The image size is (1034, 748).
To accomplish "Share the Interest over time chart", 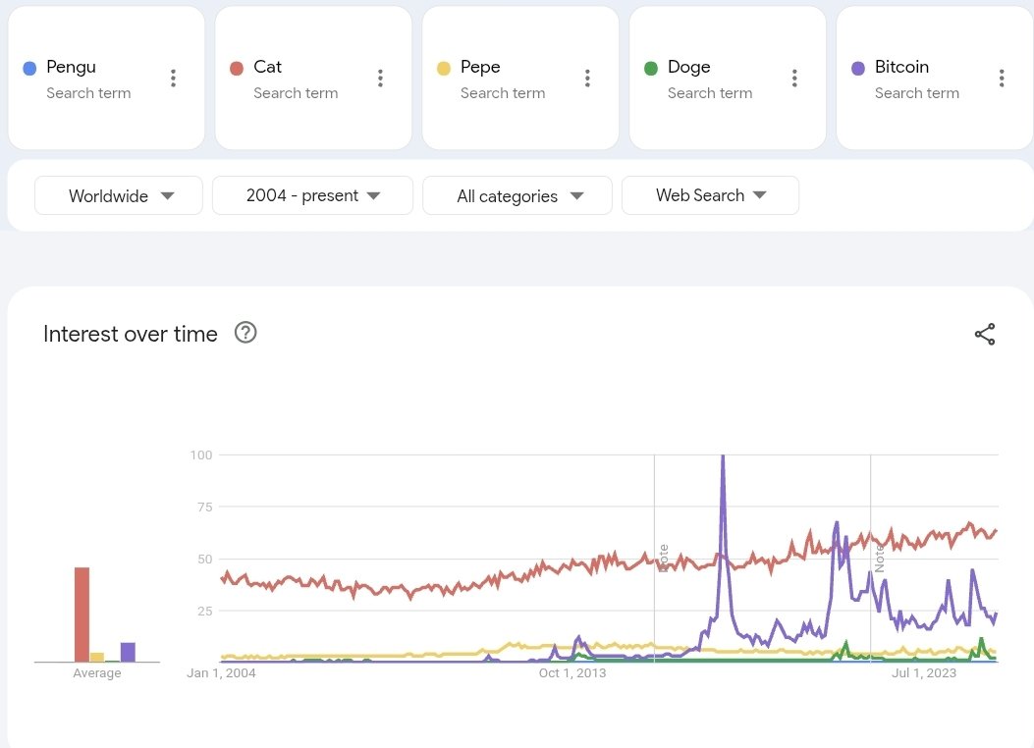I will pyautogui.click(x=985, y=334).
